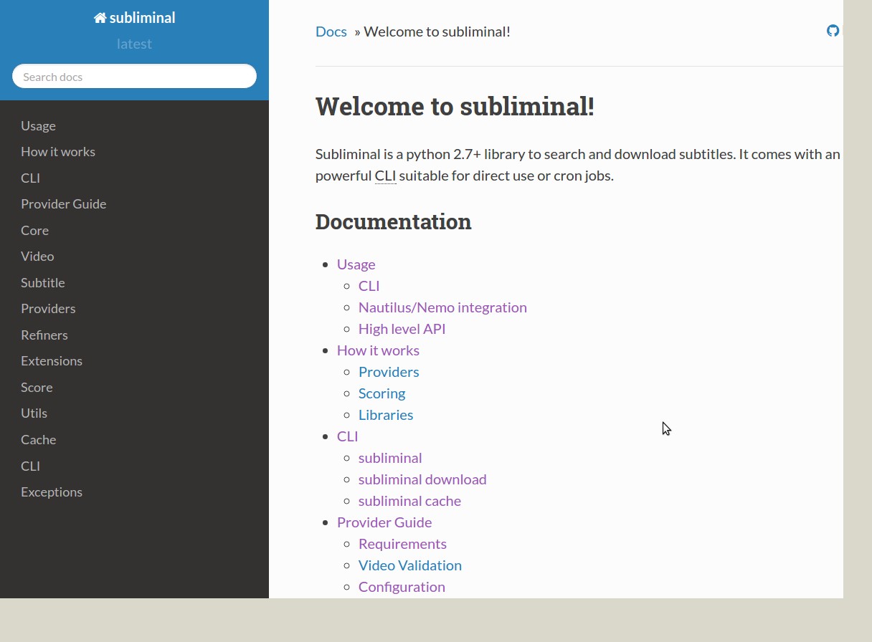Focus the Search docs field

click(x=134, y=77)
